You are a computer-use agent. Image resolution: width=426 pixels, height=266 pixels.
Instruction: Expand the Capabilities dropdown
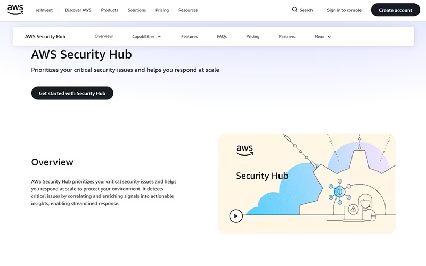pos(146,36)
